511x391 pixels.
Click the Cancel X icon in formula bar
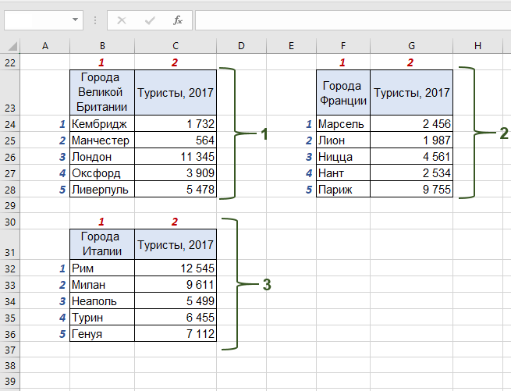(122, 20)
